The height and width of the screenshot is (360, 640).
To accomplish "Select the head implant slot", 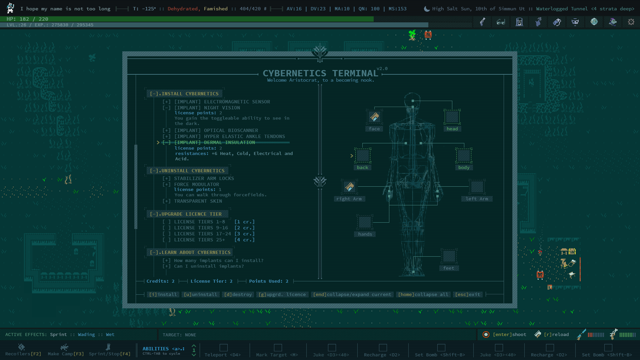I will click(452, 117).
